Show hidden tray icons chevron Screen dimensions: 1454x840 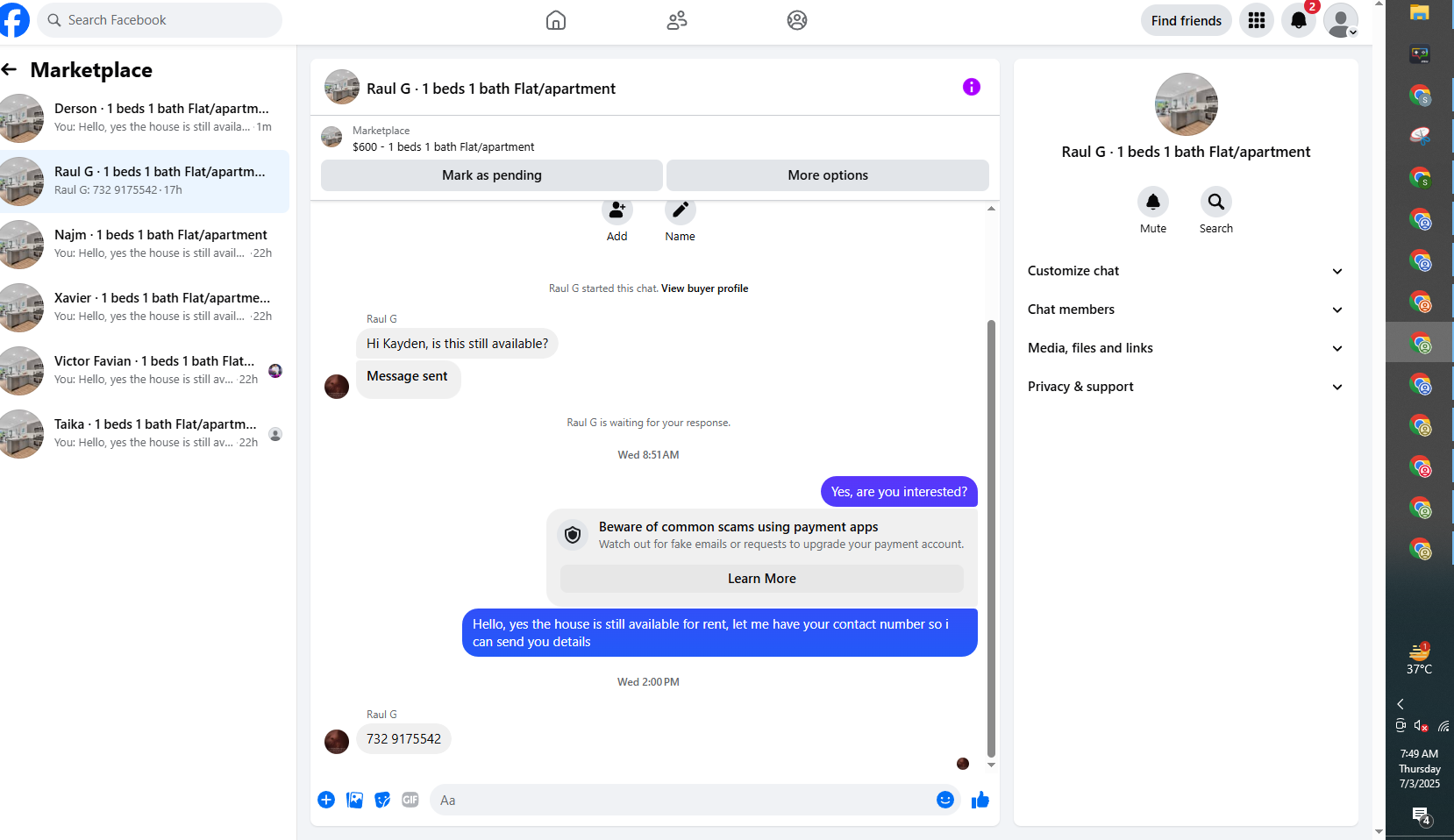tap(1401, 704)
